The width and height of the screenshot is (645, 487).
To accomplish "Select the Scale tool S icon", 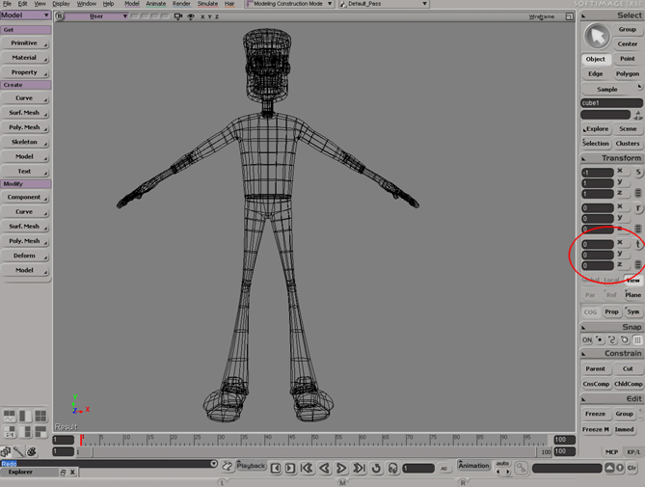I will 637,173.
